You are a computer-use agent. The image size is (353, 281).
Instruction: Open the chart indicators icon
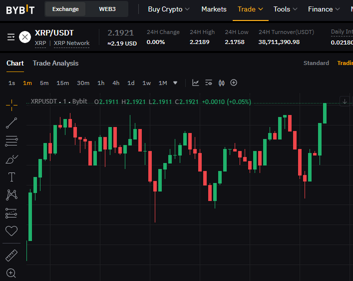195,83
